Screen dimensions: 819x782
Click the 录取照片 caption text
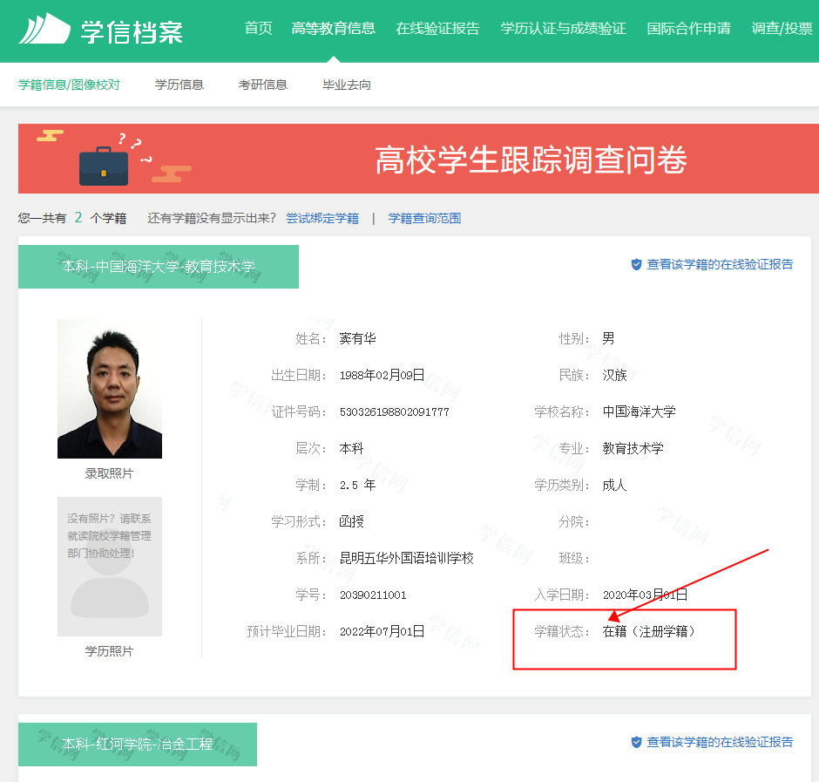click(109, 473)
